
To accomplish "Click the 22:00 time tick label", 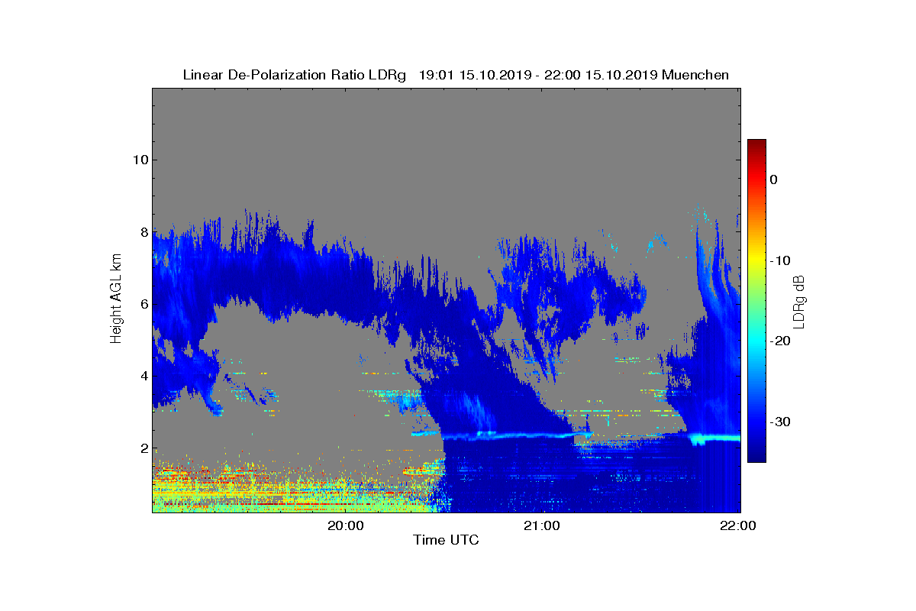I will click(x=738, y=525).
